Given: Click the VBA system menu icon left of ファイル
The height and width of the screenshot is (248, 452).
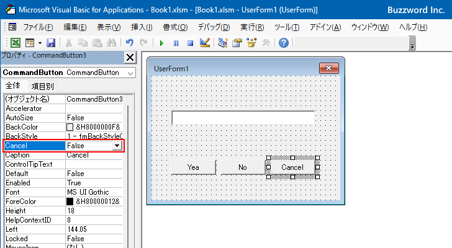Looking at the screenshot, I should click(x=12, y=27).
